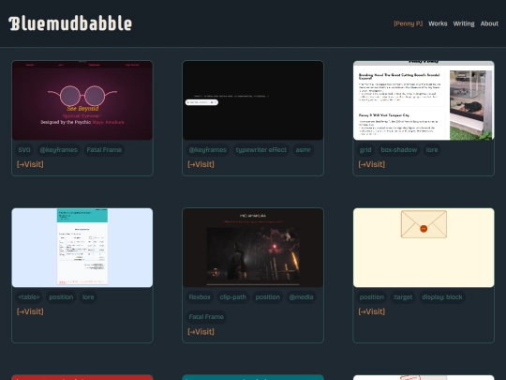506x380 pixels.
Task: Click the typewriter effect tag
Action: 261,150
